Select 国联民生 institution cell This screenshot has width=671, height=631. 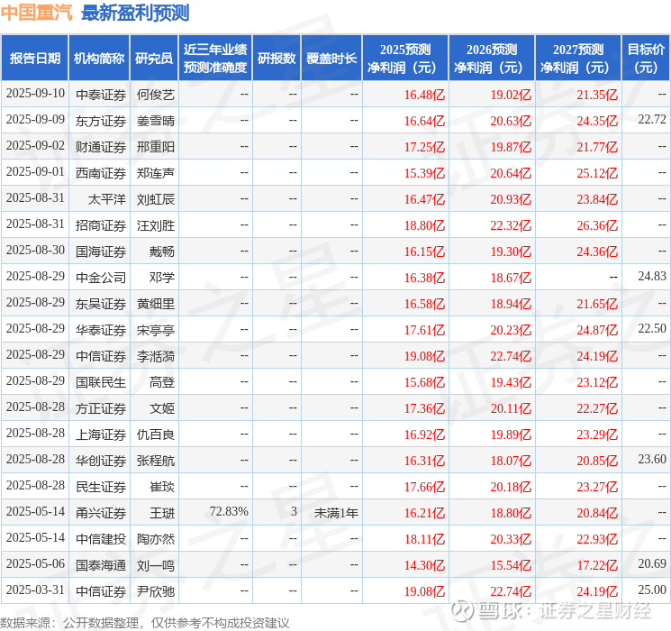(x=101, y=382)
